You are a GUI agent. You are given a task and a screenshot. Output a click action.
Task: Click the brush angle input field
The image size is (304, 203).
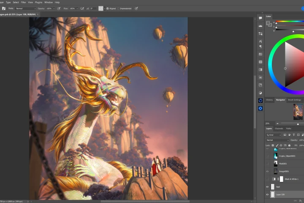tap(93, 8)
